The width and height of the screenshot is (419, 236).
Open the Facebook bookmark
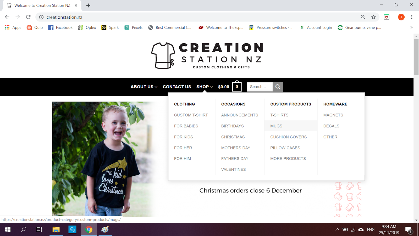pos(60,28)
